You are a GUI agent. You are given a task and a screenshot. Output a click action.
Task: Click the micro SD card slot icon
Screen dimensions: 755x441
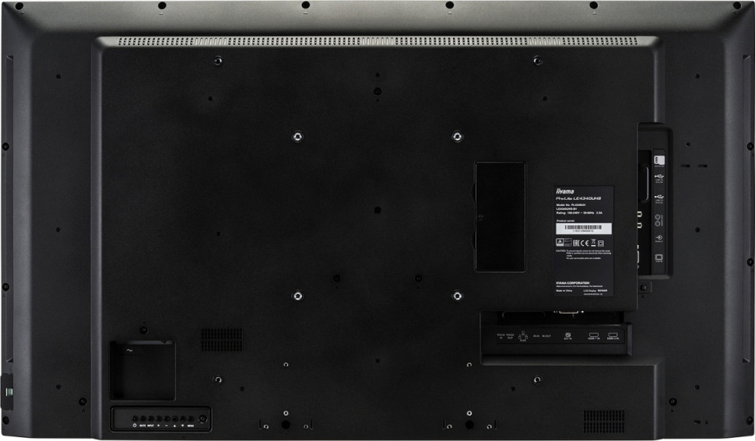pos(659,160)
